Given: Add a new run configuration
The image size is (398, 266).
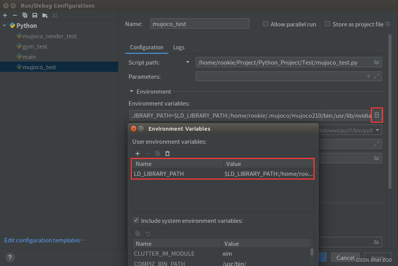Looking at the screenshot, I should point(5,16).
